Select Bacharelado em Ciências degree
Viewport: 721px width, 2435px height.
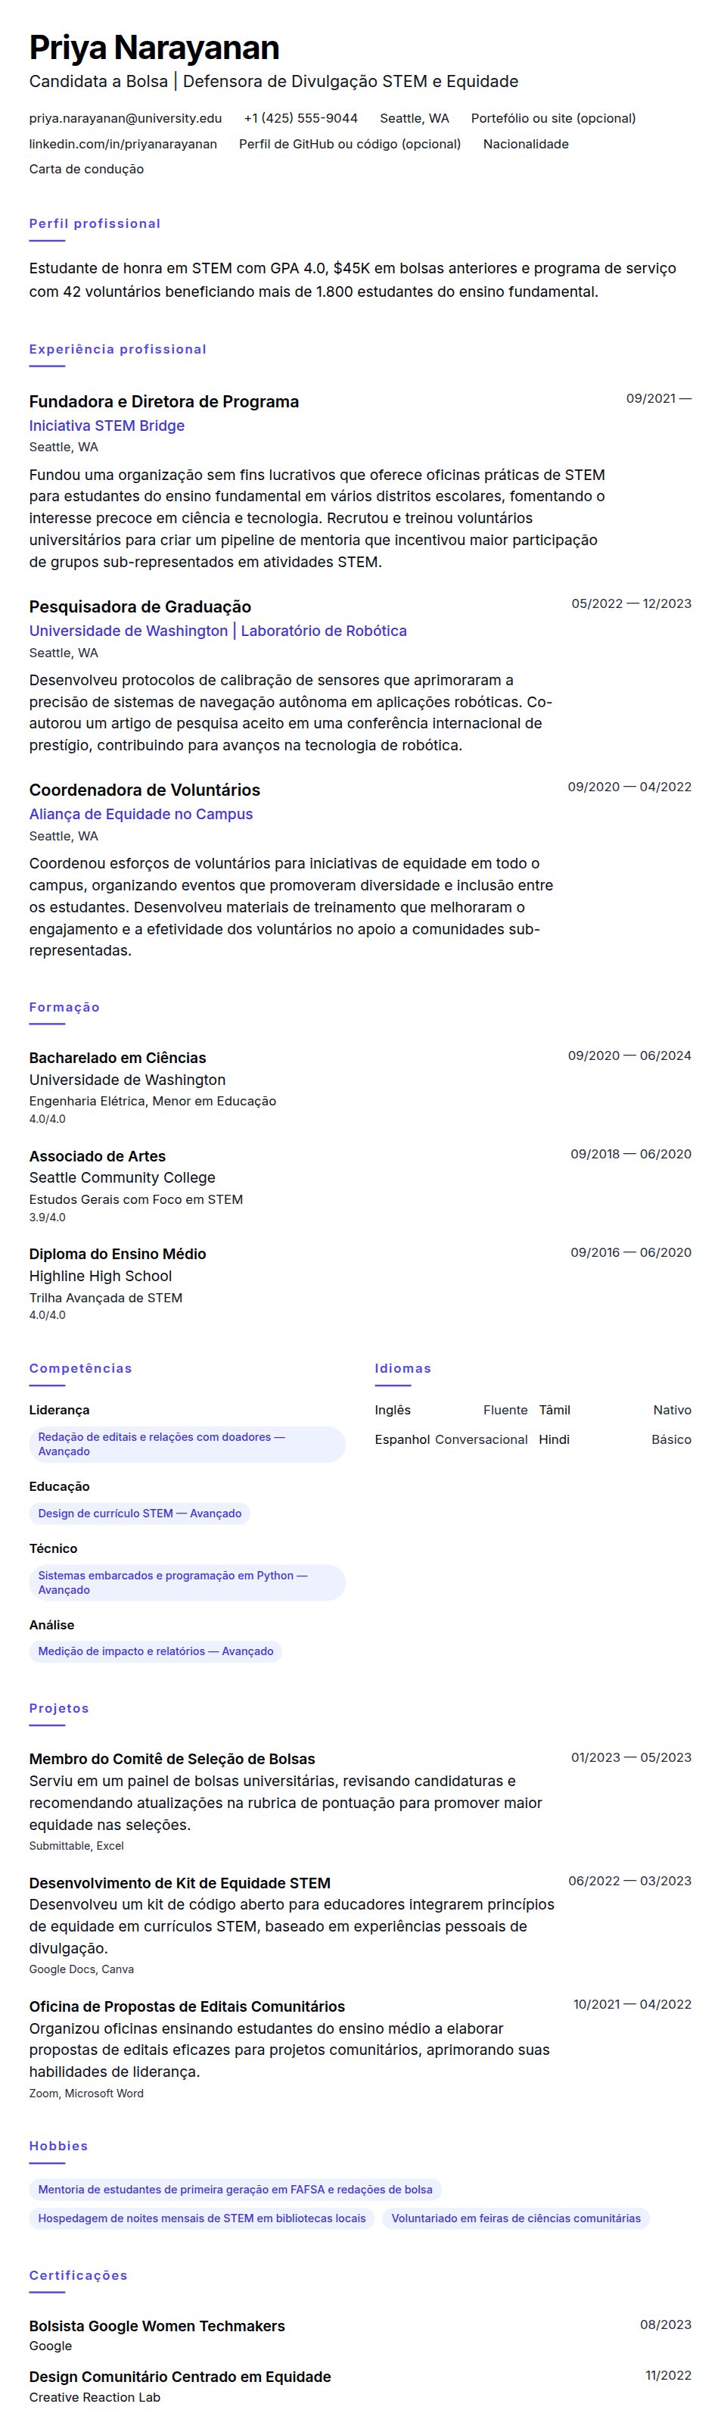(x=117, y=1058)
